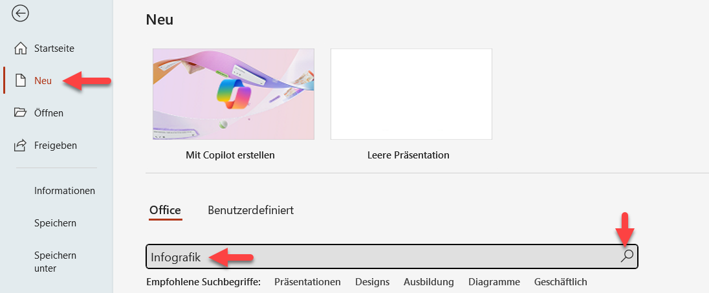Switch to the Office tab
Screen dimensions: 709x293
click(x=165, y=210)
